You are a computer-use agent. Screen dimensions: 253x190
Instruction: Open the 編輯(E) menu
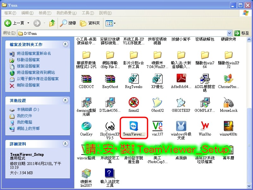[28, 13]
